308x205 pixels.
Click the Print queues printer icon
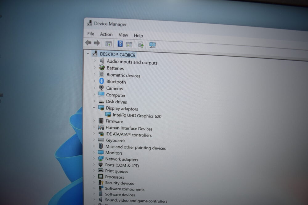(x=101, y=170)
